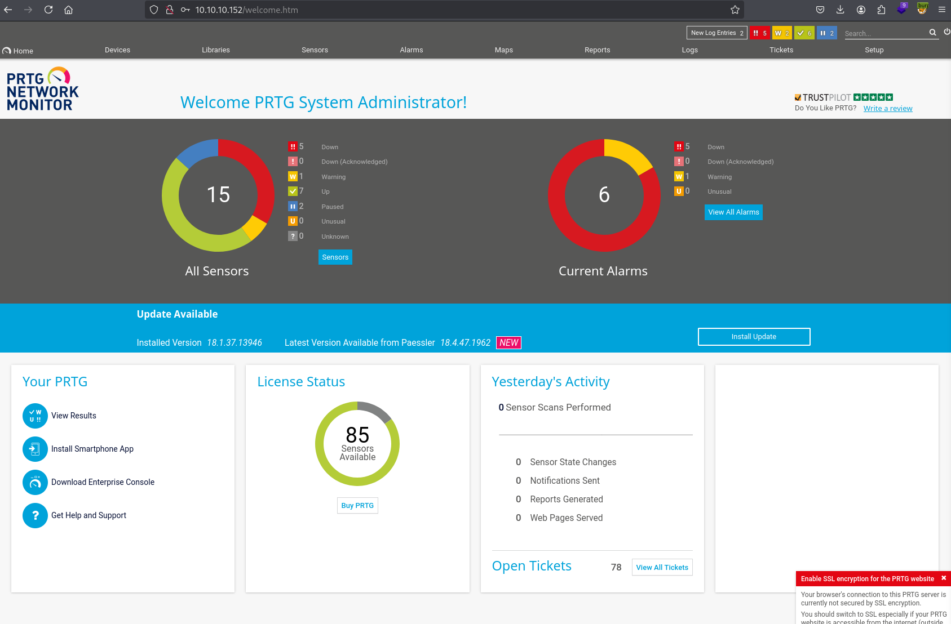Screen dimensions: 951x624
Task: Click the Current Alarms donut chart center
Action: tap(604, 195)
